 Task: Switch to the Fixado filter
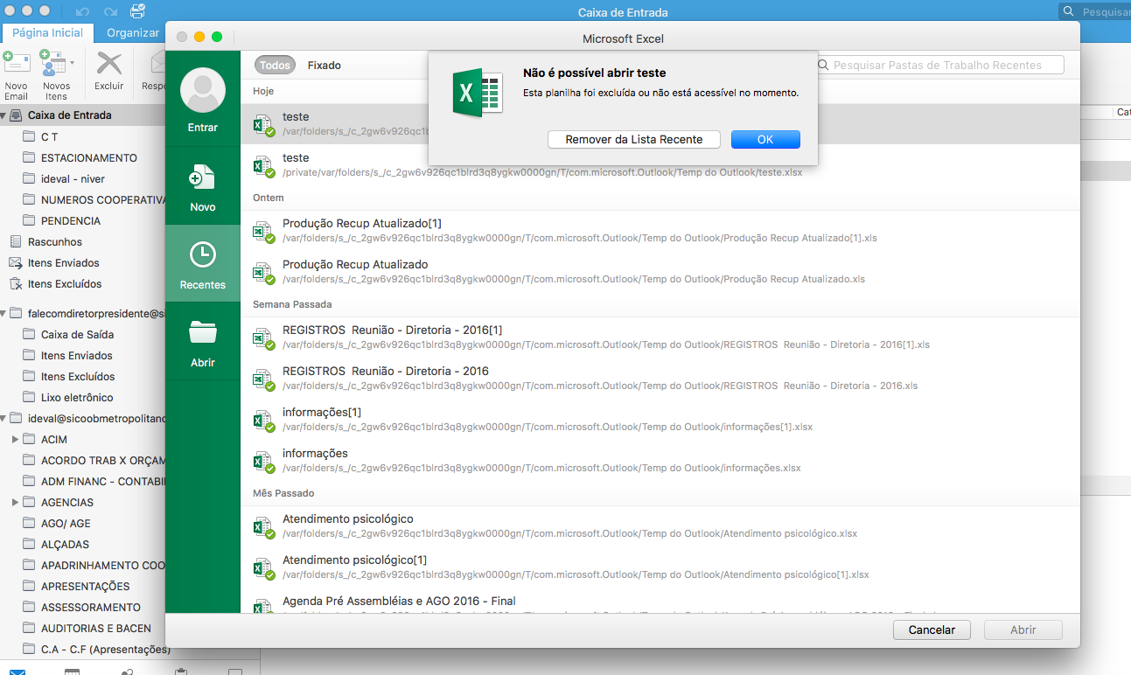324,66
